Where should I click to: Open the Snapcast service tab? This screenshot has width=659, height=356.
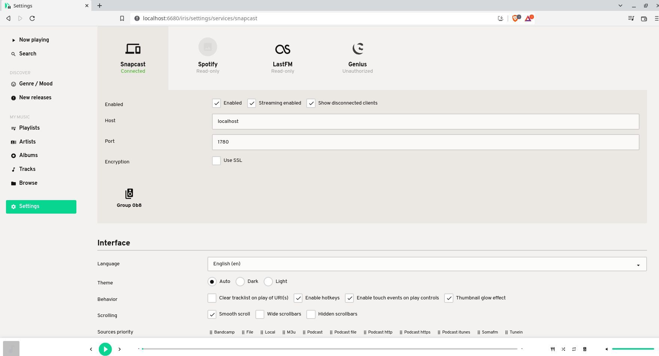(x=133, y=58)
